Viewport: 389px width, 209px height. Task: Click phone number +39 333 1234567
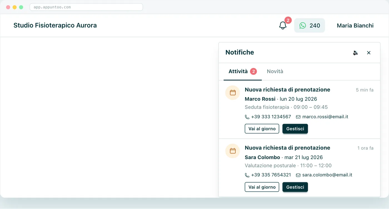[x=271, y=117]
